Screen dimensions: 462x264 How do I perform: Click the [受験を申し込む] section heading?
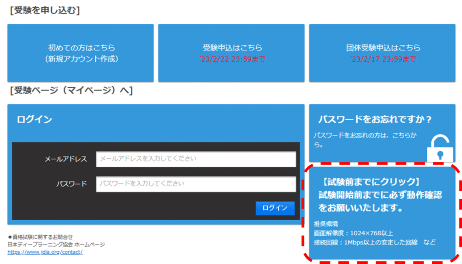click(45, 10)
